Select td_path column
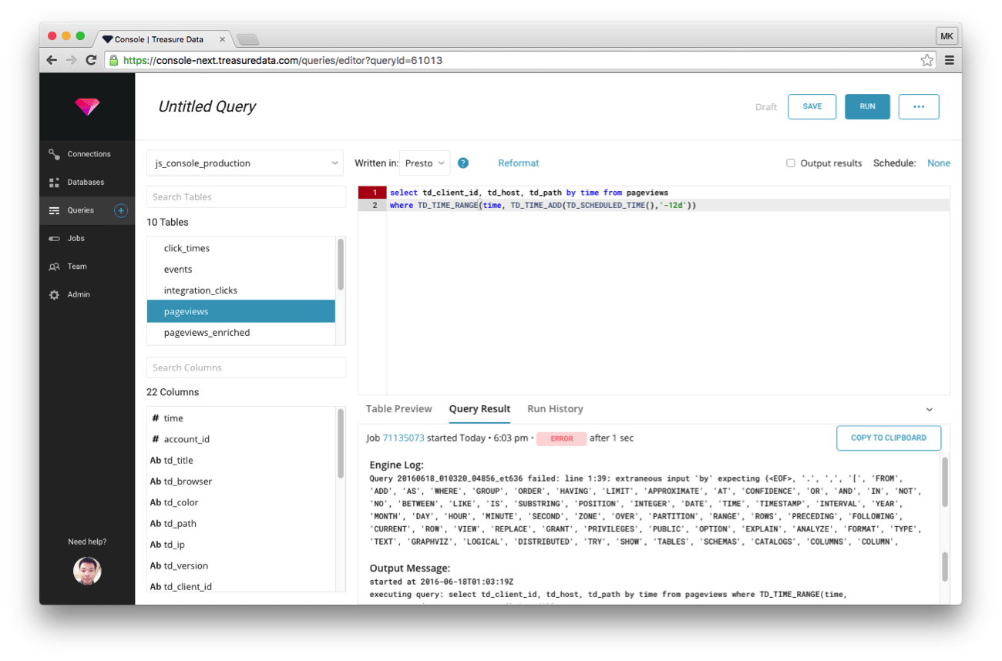This screenshot has width=1002, height=661. pyautogui.click(x=240, y=524)
